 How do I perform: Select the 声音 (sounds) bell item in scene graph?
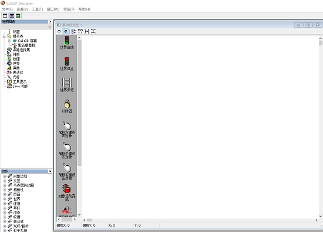click(x=16, y=68)
